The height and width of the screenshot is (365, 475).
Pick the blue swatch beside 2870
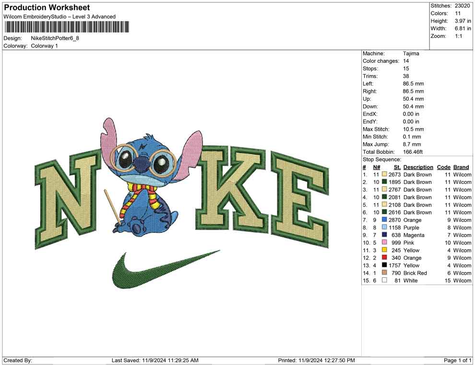tap(384, 219)
